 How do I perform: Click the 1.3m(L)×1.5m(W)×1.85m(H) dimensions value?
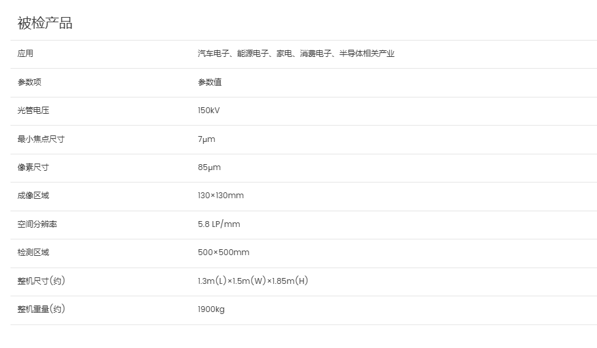[253, 281]
